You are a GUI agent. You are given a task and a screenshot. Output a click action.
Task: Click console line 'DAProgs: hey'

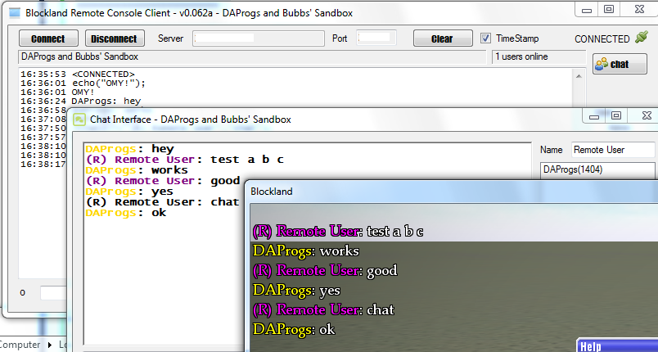106,102
